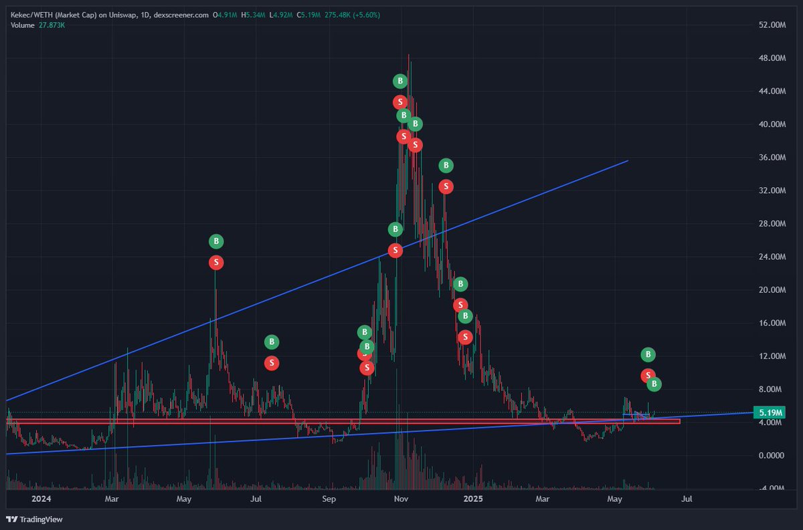Select the Sell marker near 11M in July 2024

(x=271, y=363)
